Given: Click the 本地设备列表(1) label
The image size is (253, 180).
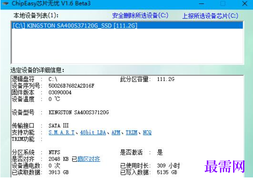Looking at the screenshot, I should tap(36, 16).
